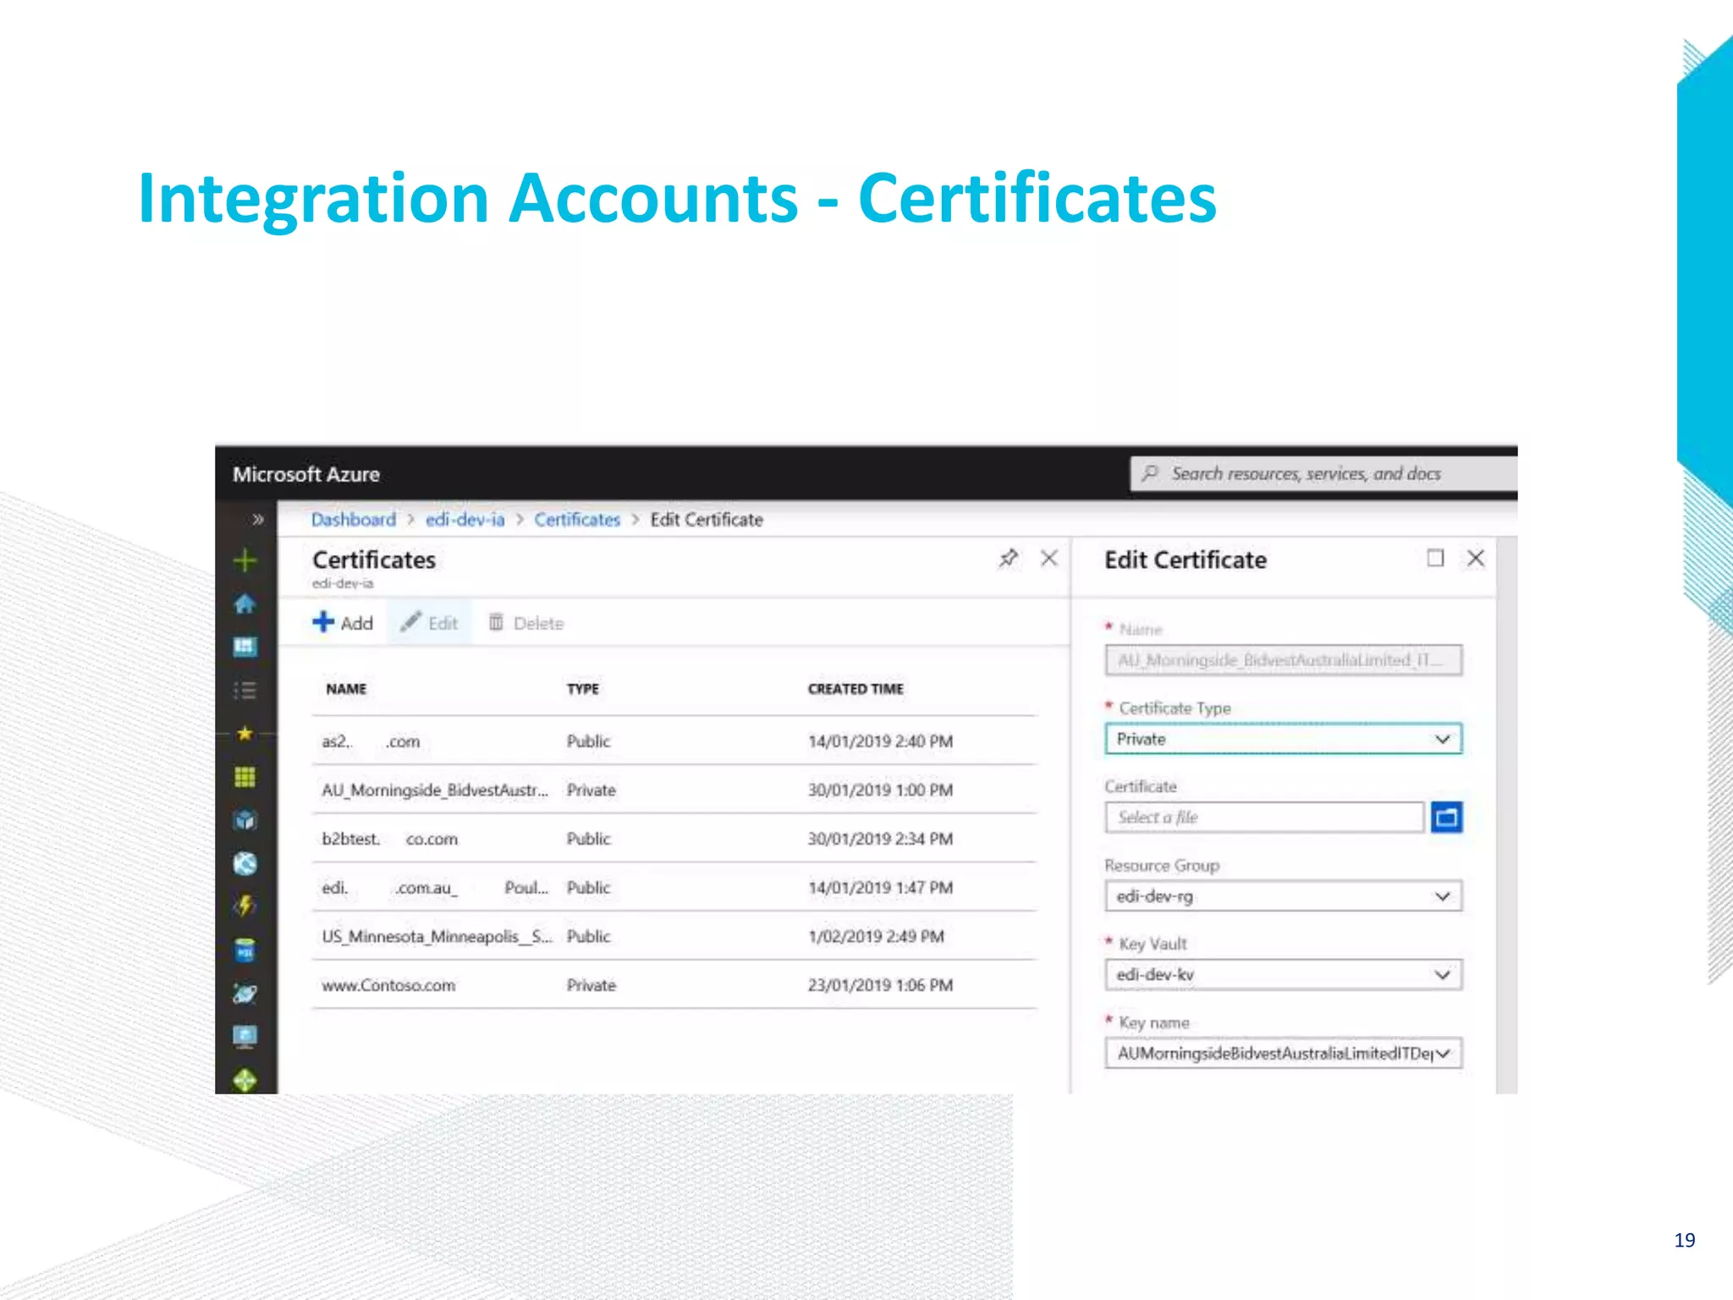Select the AU_Morningside_BidvestAustr... certificate row

pos(674,790)
